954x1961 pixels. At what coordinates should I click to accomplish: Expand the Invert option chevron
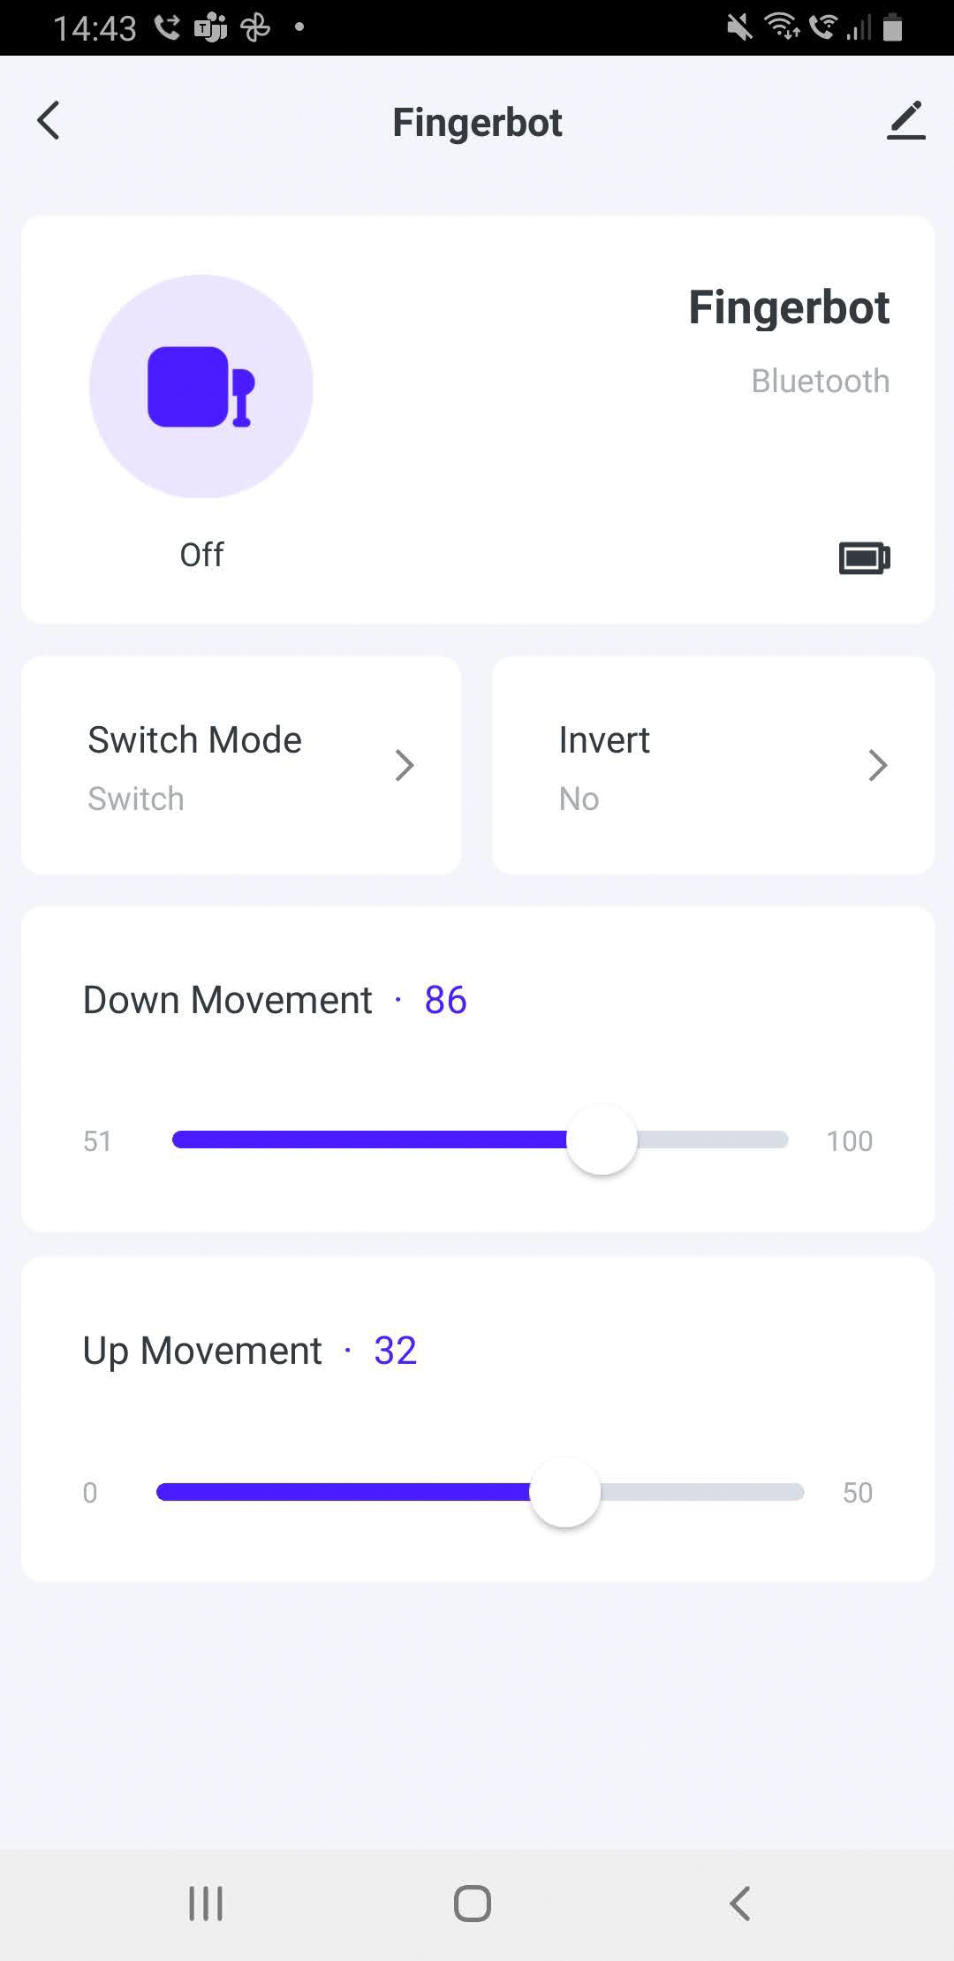pos(876,765)
